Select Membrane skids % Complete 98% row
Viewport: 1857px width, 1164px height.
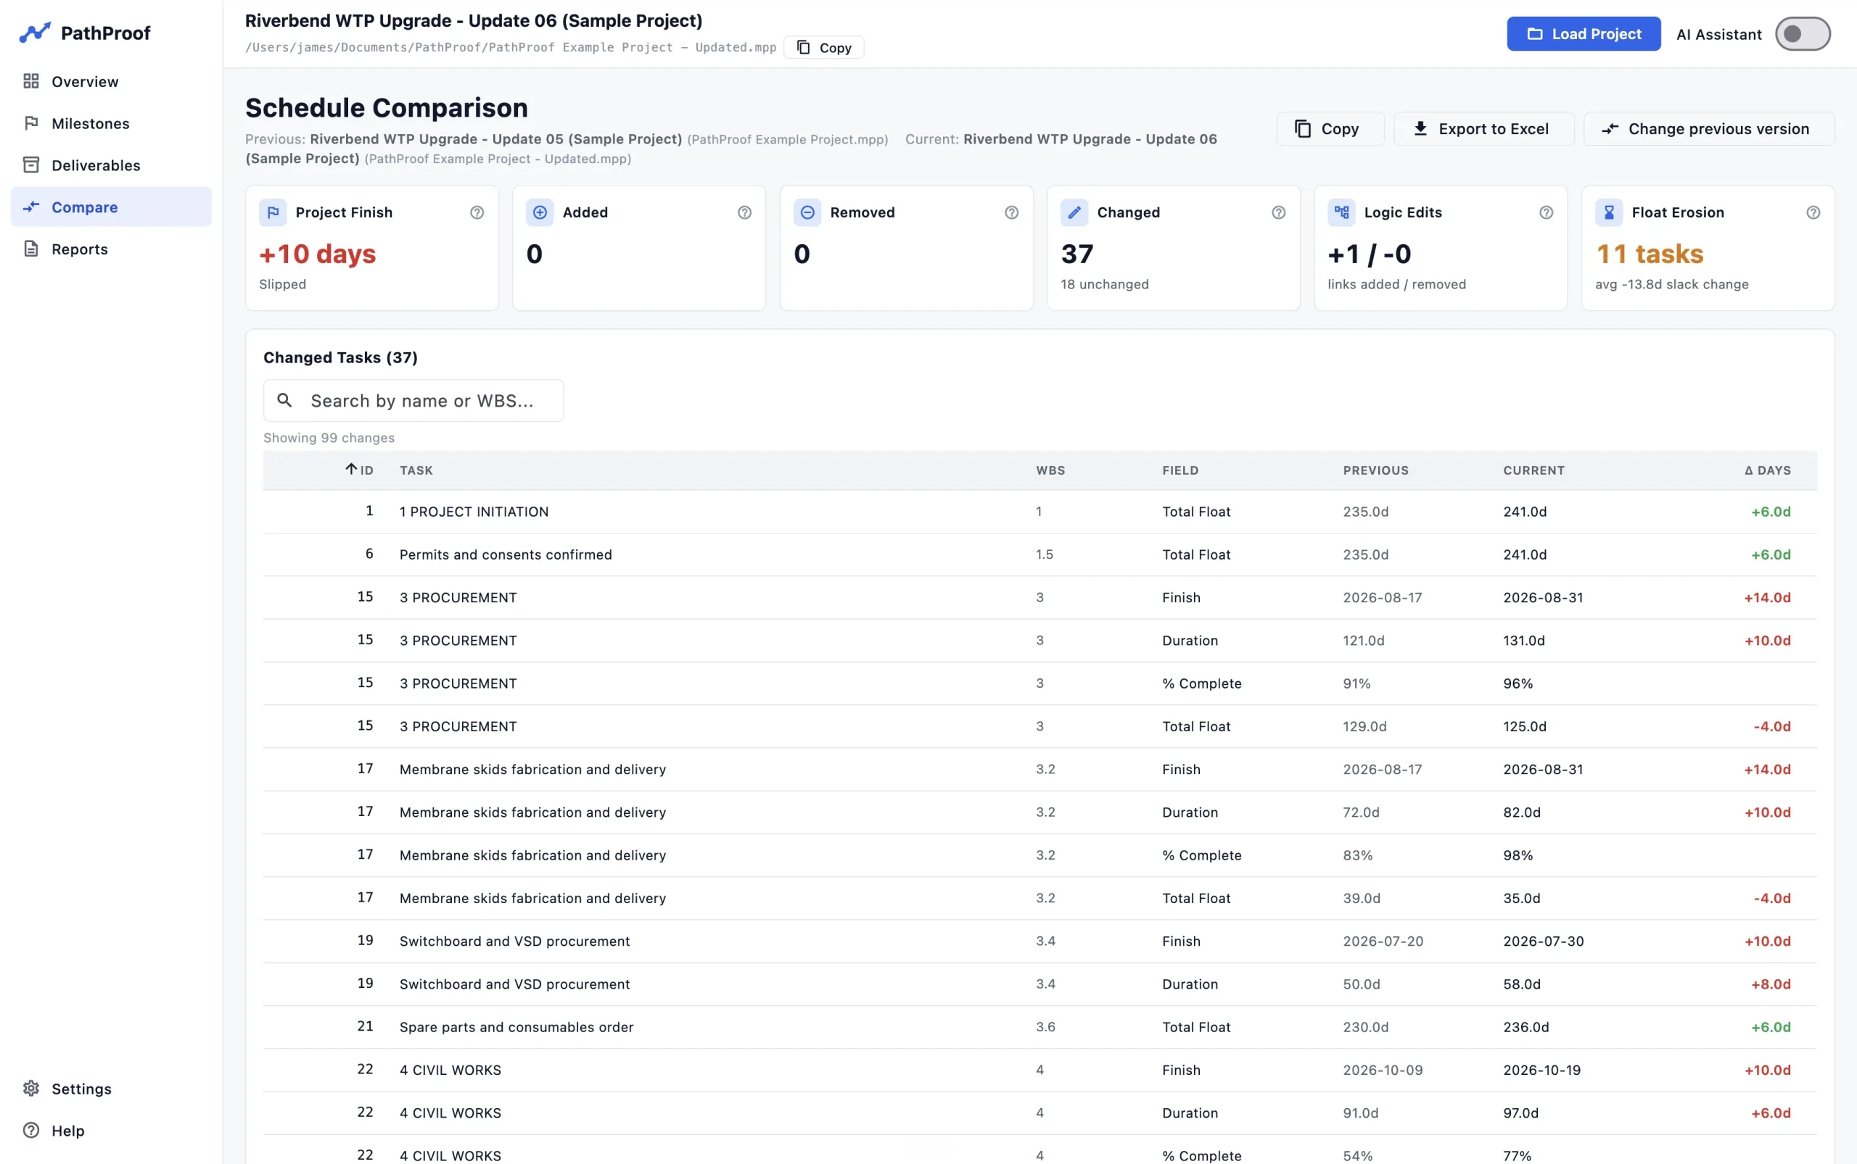tap(1039, 855)
